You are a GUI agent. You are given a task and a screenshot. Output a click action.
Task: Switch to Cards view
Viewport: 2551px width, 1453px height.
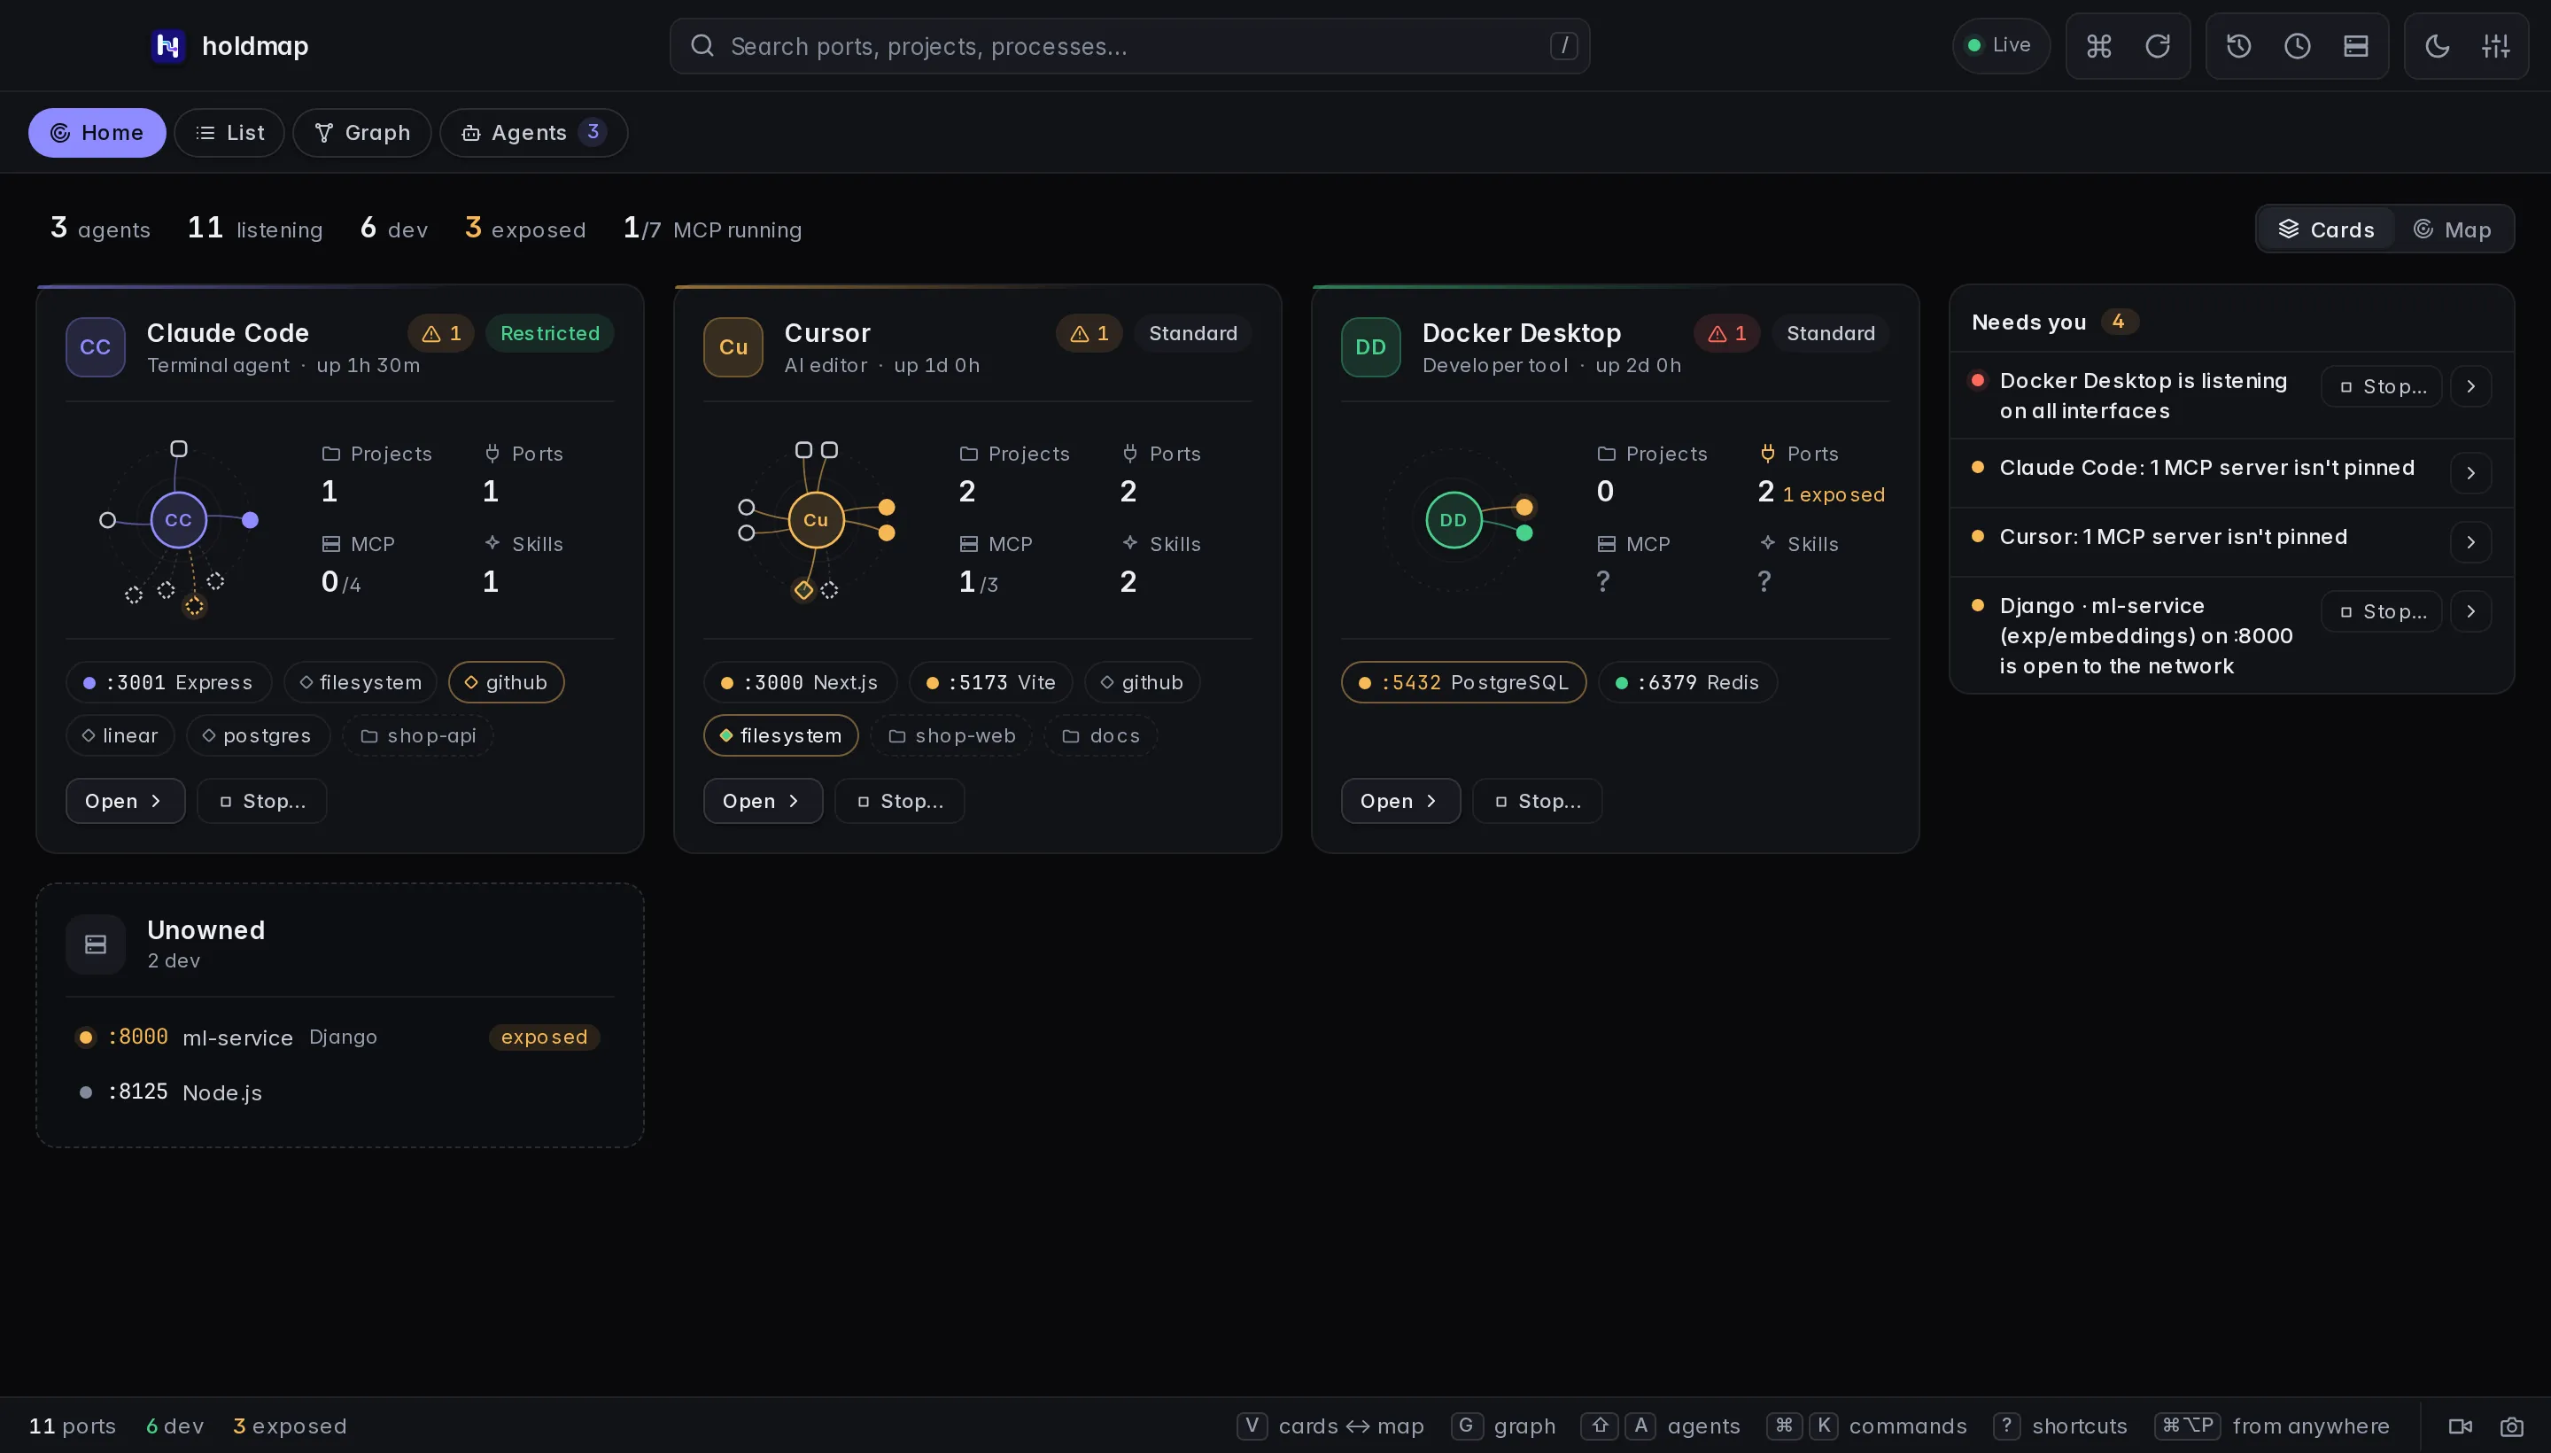(2327, 229)
